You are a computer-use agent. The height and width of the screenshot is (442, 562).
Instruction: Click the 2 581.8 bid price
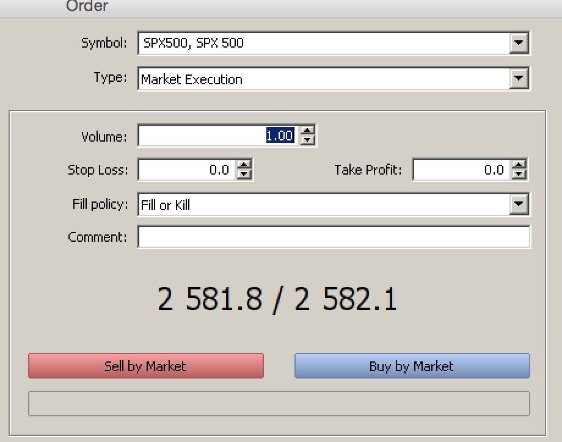[210, 299]
